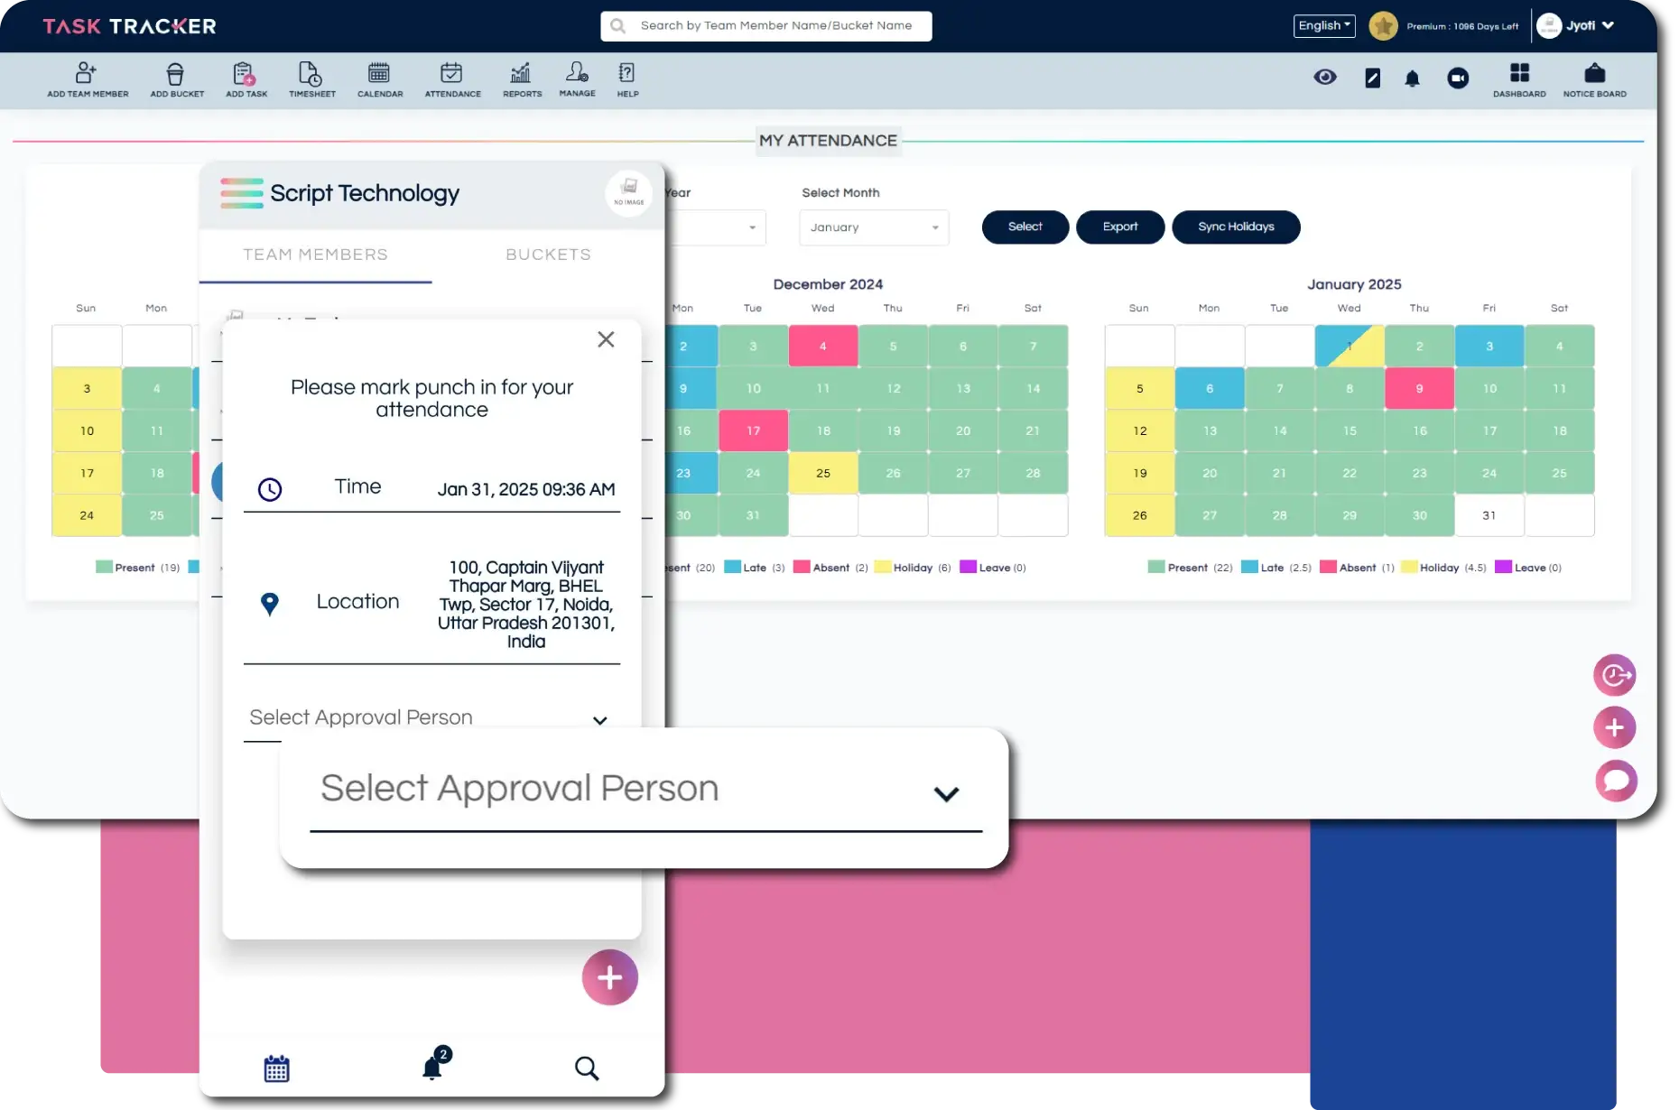The image size is (1679, 1110).
Task: Open the Reports icon
Action: coord(522,79)
